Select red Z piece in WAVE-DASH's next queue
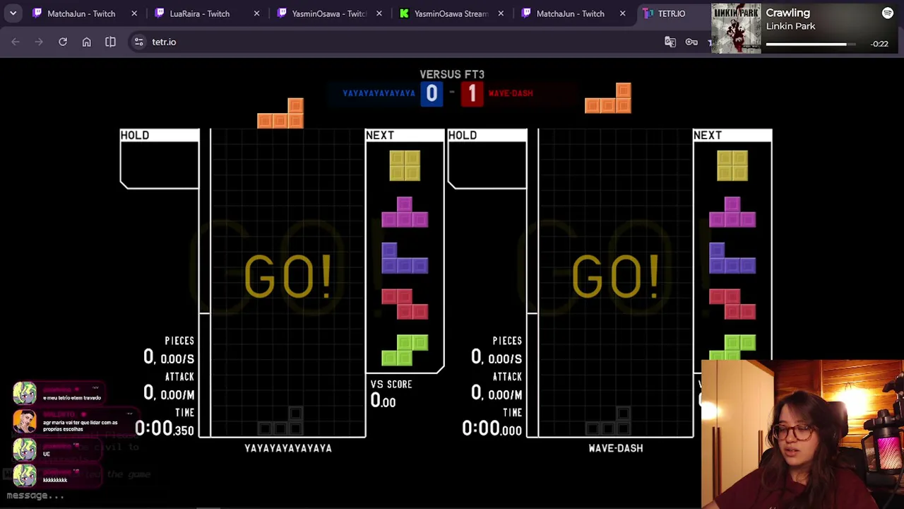This screenshot has width=904, height=509. pyautogui.click(x=732, y=304)
